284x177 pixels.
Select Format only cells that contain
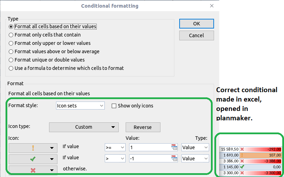(11, 35)
